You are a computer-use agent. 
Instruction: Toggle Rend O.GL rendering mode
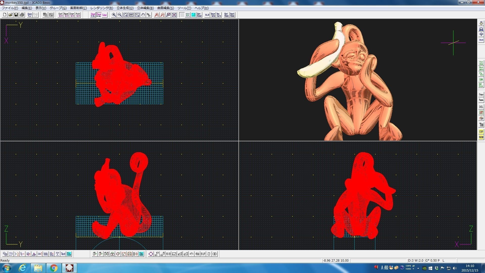[99, 15]
